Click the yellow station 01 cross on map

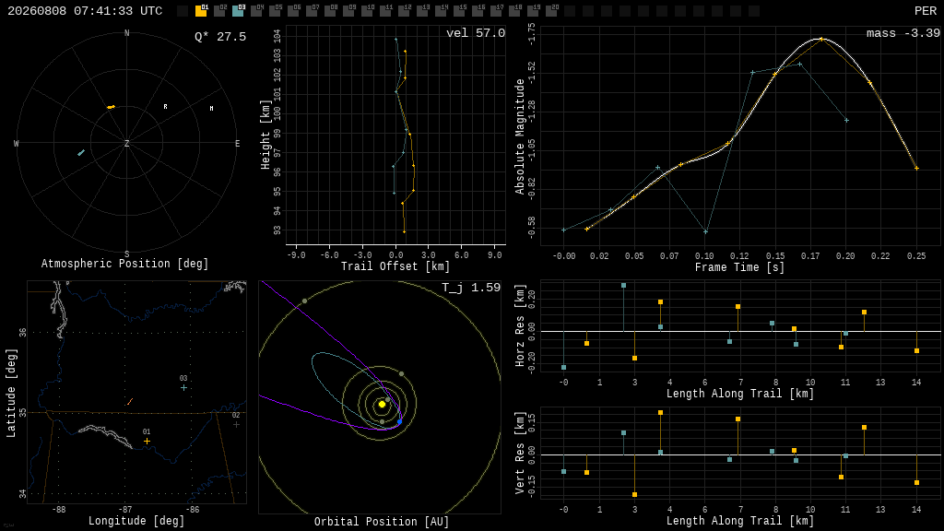(x=147, y=442)
